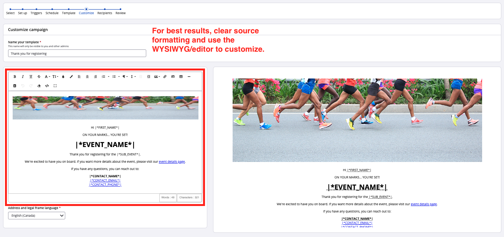504x237 pixels.
Task: Click the insert link icon
Action: coord(165,77)
